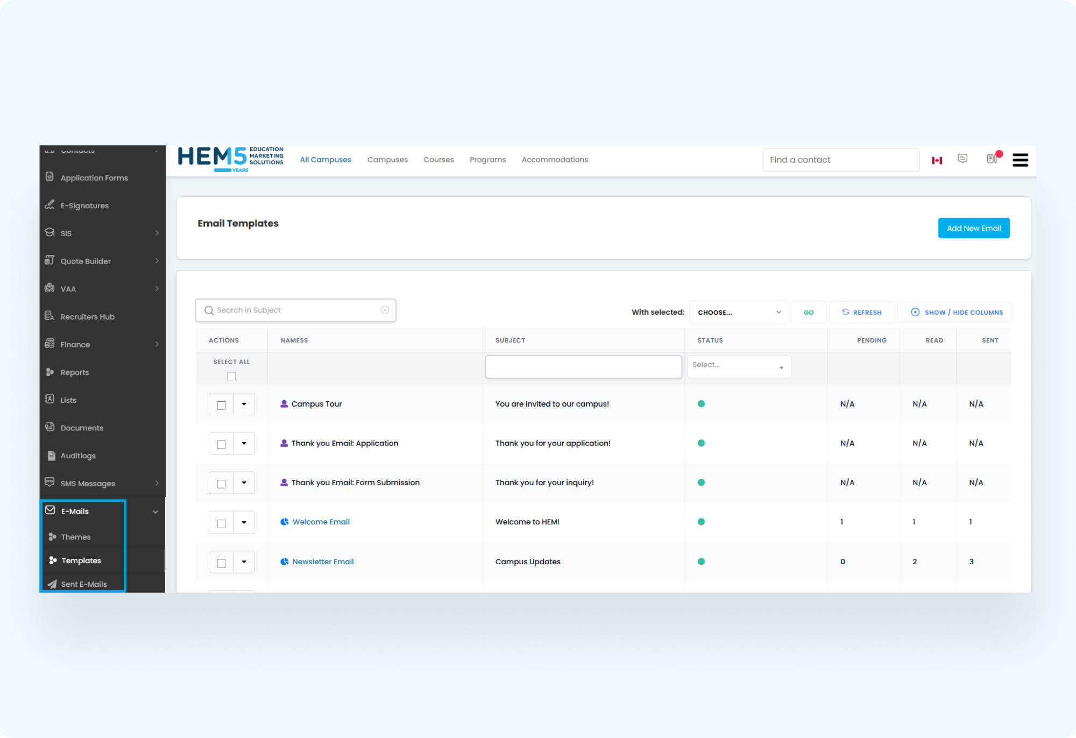Open Templates under E-Mails menu
Screen dimensions: 1076x738
coord(81,560)
